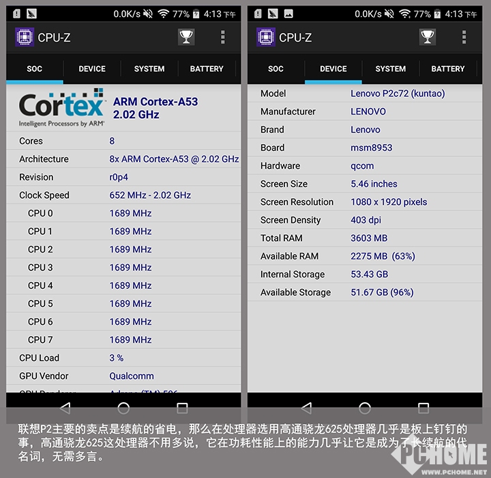Tap Wi-Fi status icon on right phone
The height and width of the screenshot is (478, 491).
point(404,14)
